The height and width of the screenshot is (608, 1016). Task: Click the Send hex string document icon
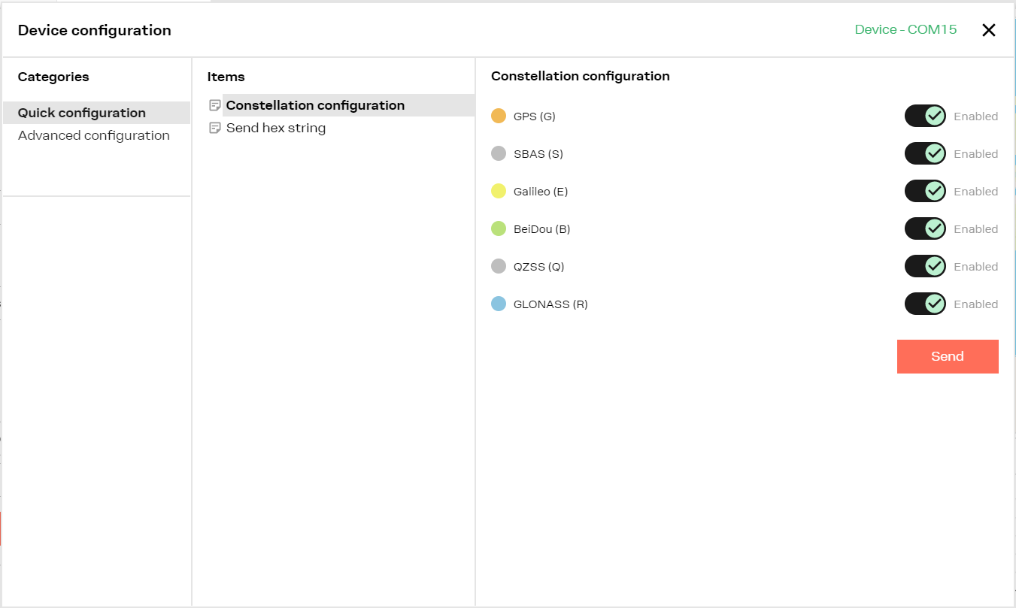tap(215, 128)
